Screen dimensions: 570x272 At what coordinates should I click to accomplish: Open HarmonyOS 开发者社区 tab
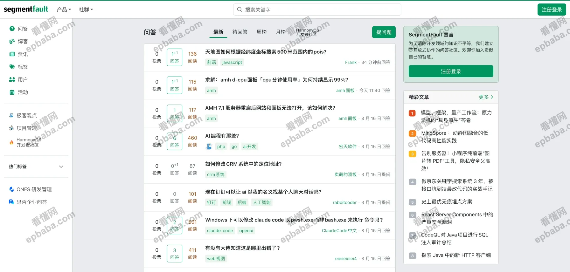[307, 32]
